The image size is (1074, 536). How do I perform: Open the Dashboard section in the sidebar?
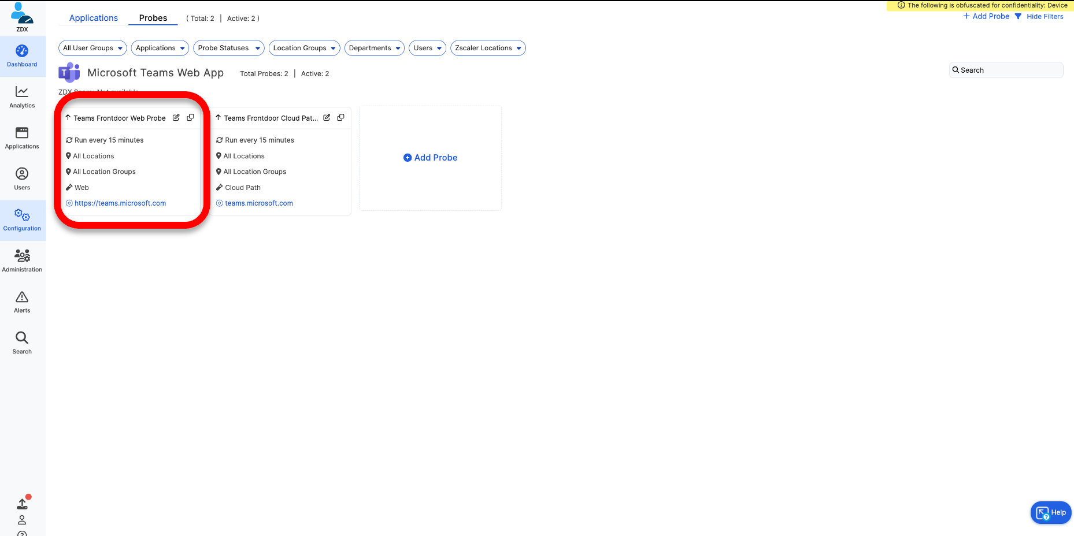[x=22, y=57]
